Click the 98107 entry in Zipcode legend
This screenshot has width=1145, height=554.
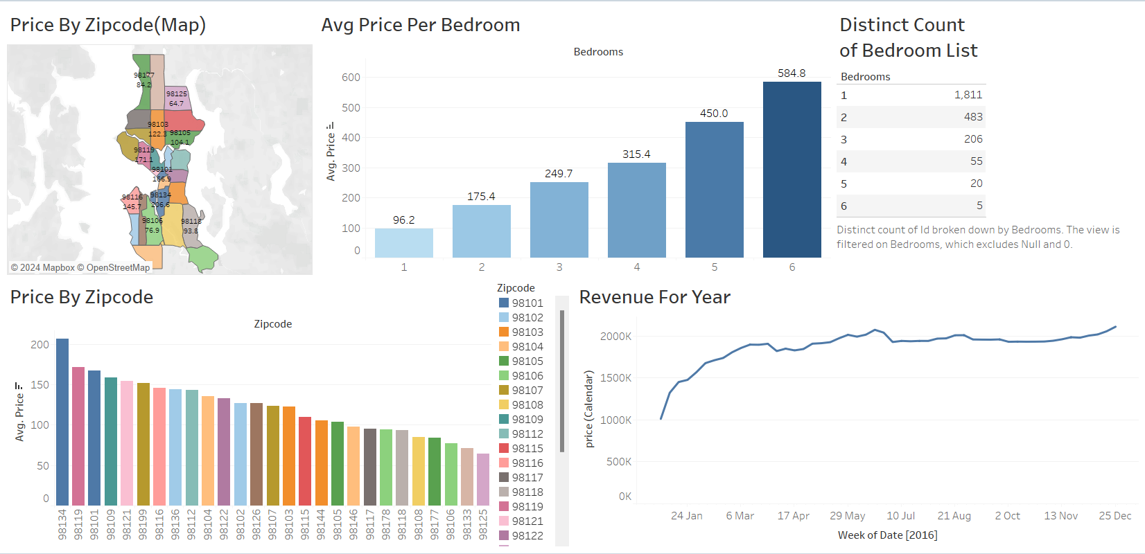(521, 390)
